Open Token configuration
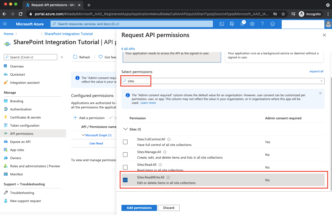332x215 pixels. (25, 125)
